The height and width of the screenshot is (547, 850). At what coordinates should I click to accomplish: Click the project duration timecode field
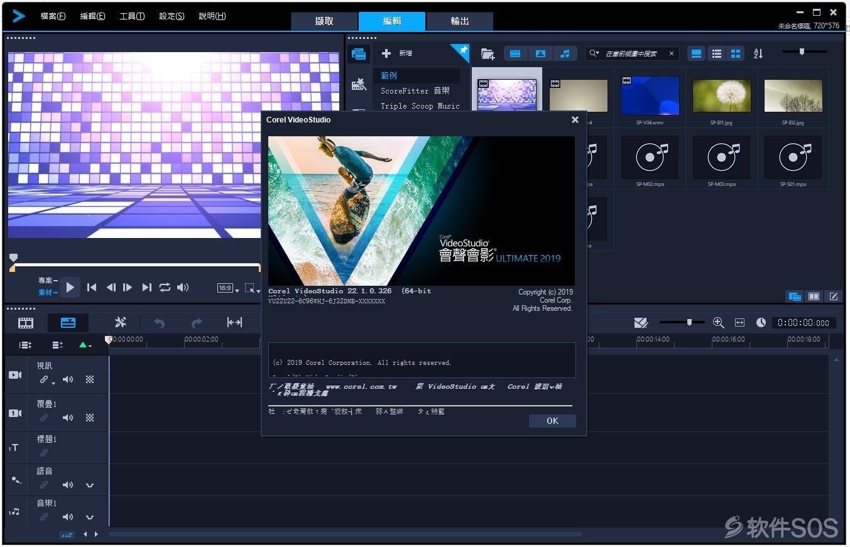tap(804, 322)
